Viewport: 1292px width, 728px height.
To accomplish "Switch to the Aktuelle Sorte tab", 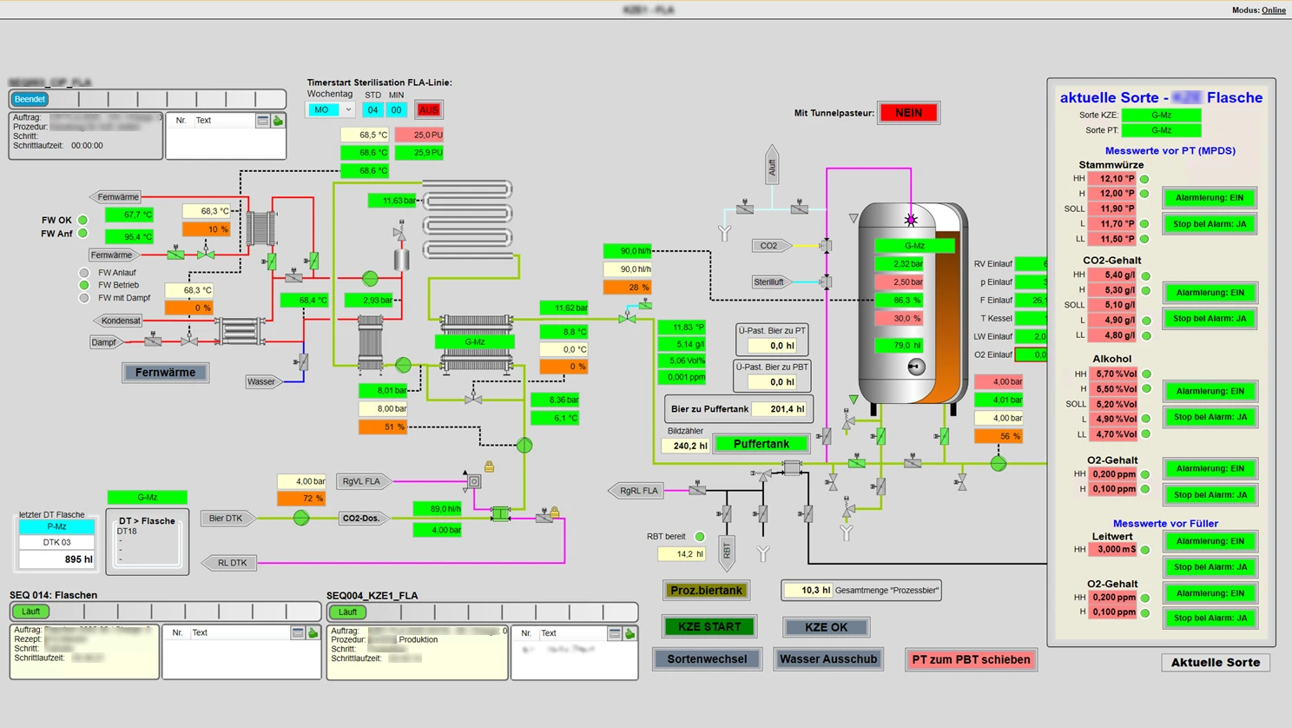I will click(1215, 662).
